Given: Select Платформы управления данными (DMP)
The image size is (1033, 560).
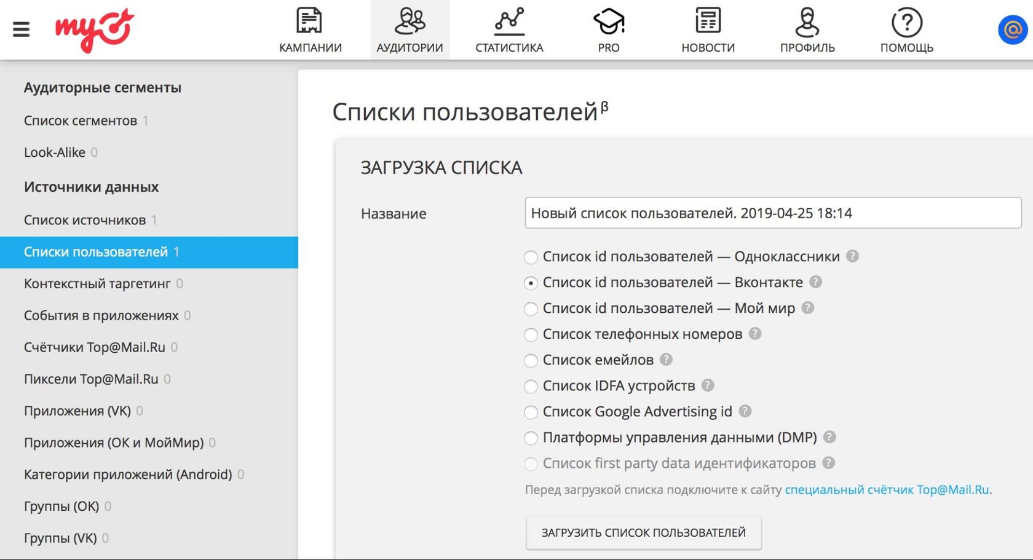Looking at the screenshot, I should (x=531, y=438).
